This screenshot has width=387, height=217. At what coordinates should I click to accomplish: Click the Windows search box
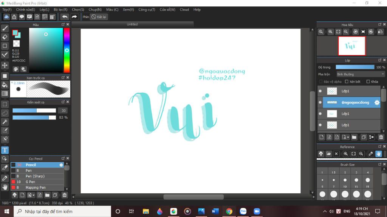[x=62, y=211]
